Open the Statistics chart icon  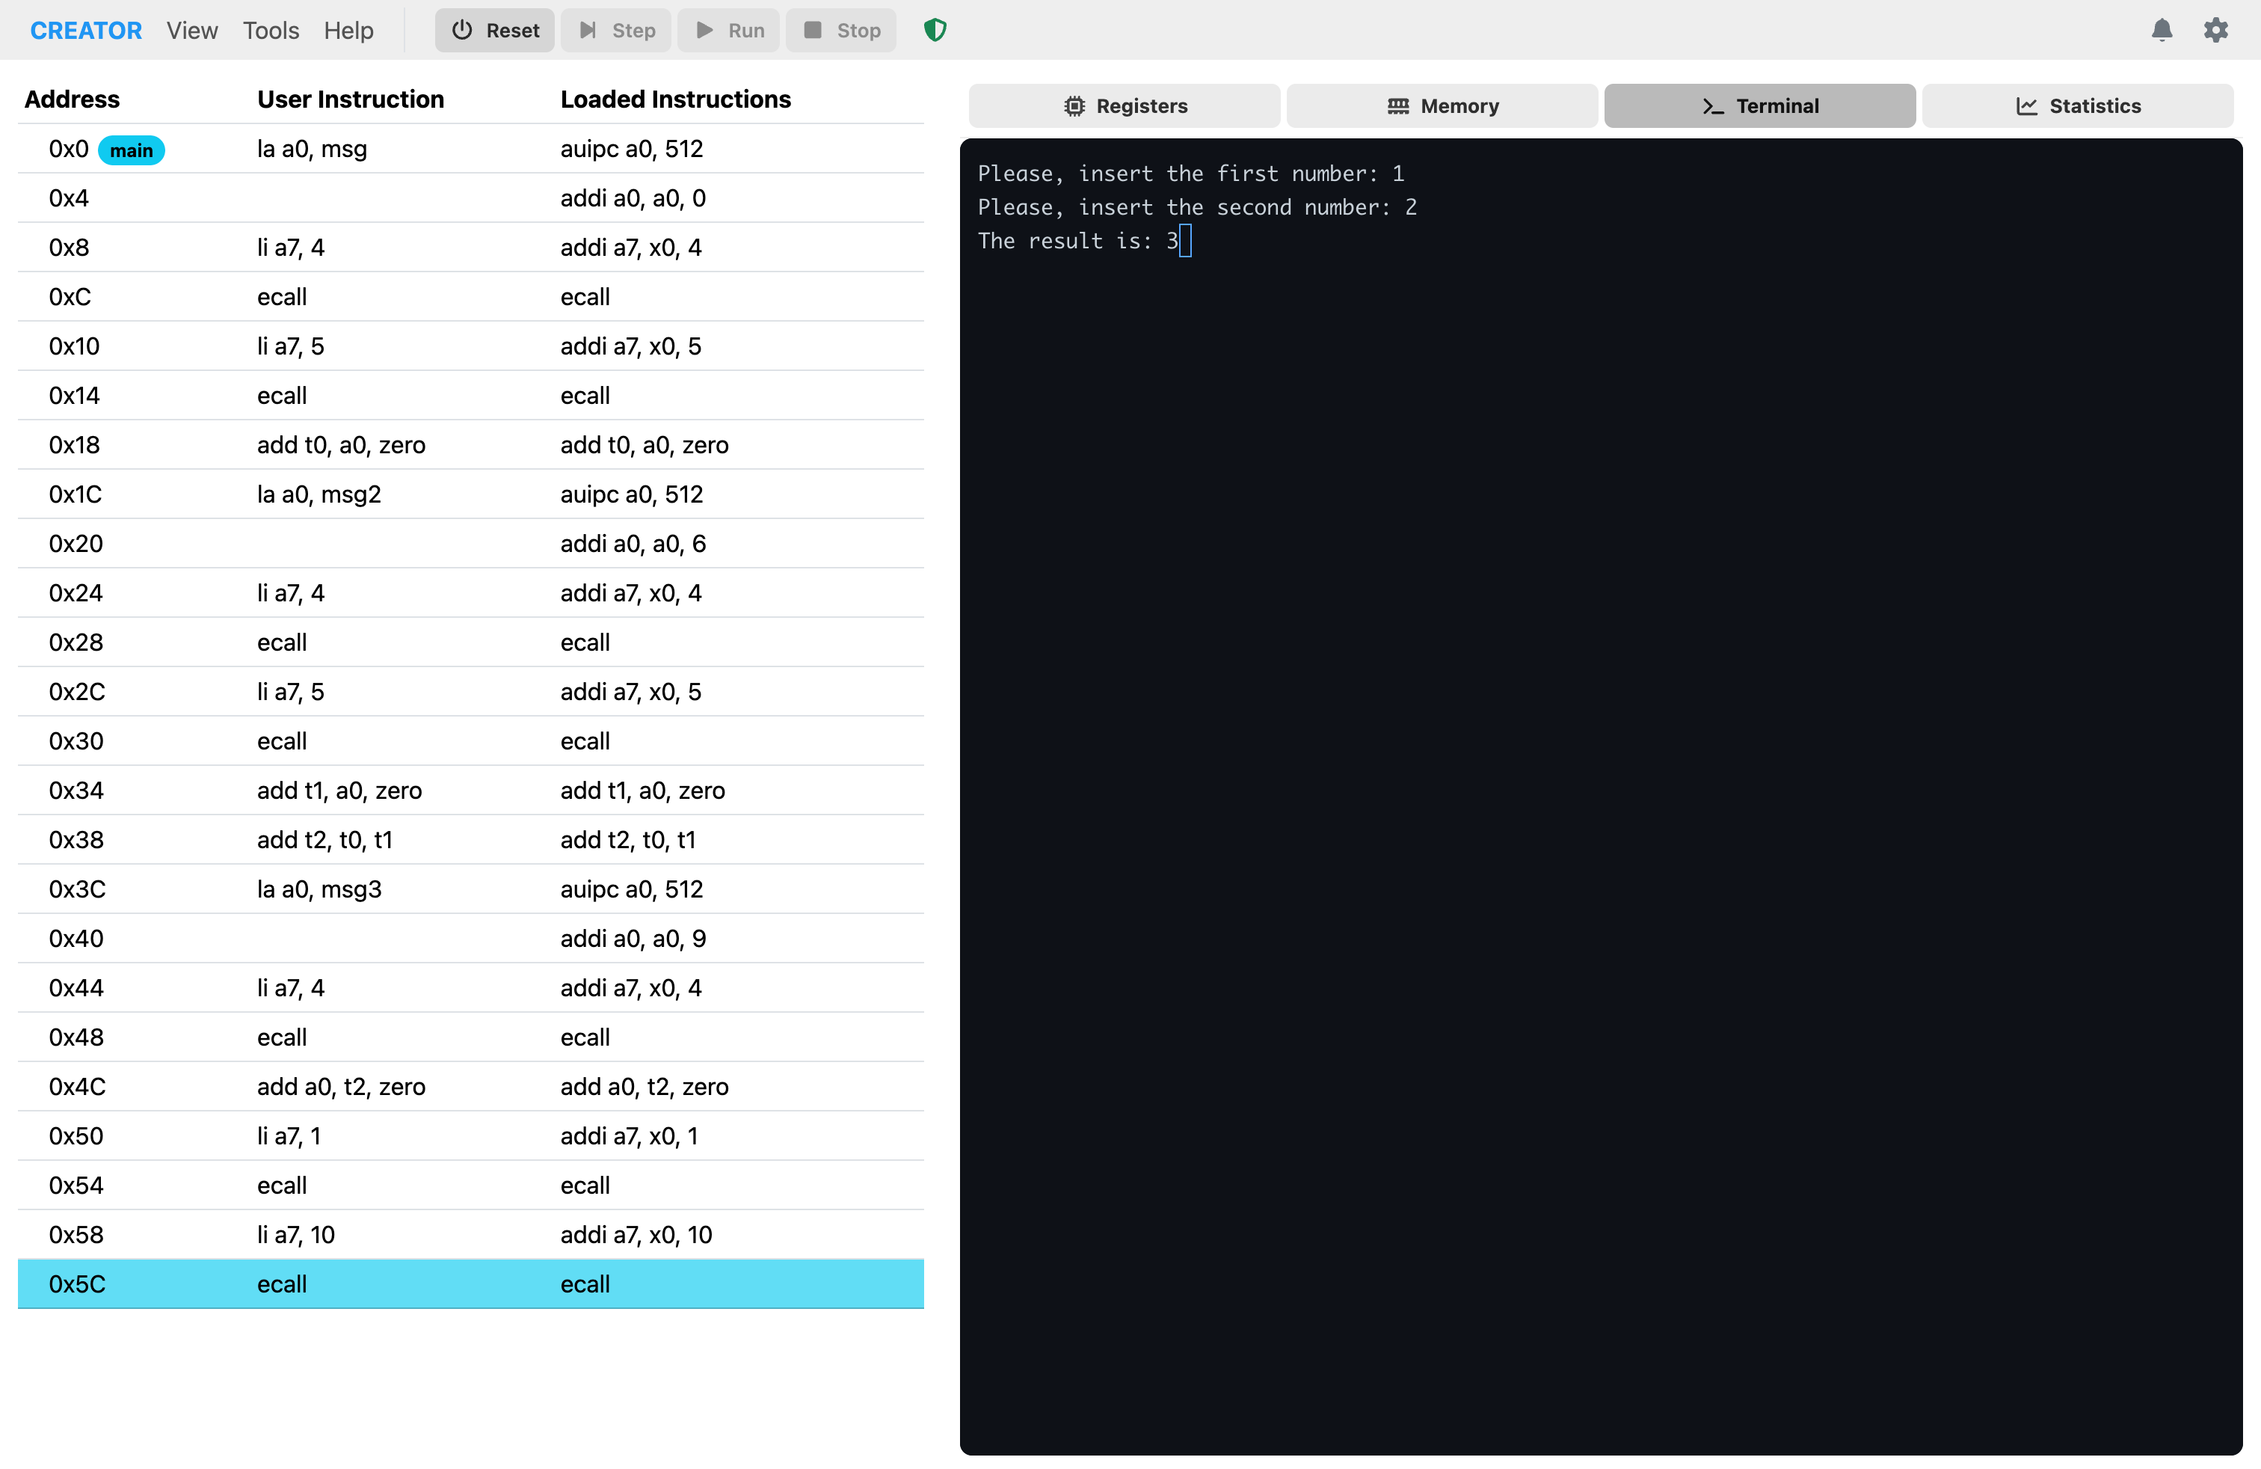click(2026, 105)
